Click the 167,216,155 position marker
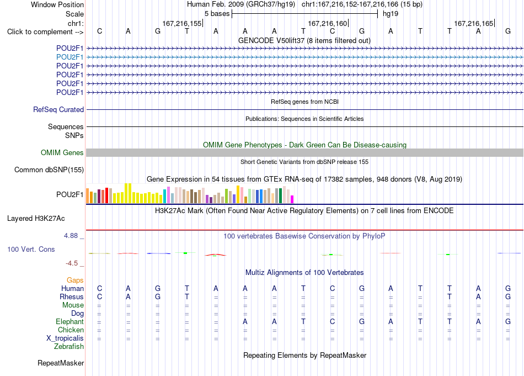 pos(183,23)
